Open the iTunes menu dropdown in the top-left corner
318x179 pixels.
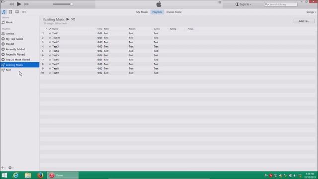[x=3, y=1]
